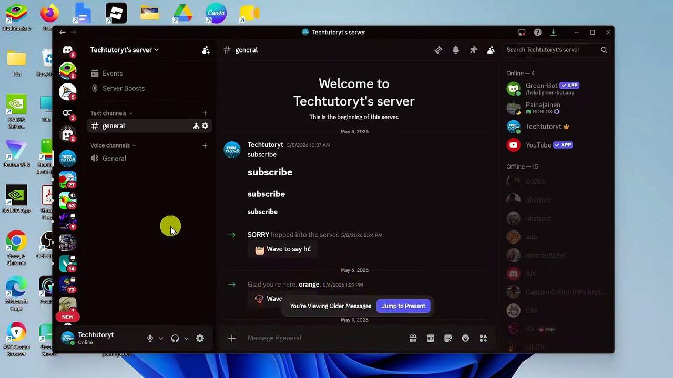The width and height of the screenshot is (673, 378).
Task: Create a new text channel plus icon
Action: click(x=205, y=113)
